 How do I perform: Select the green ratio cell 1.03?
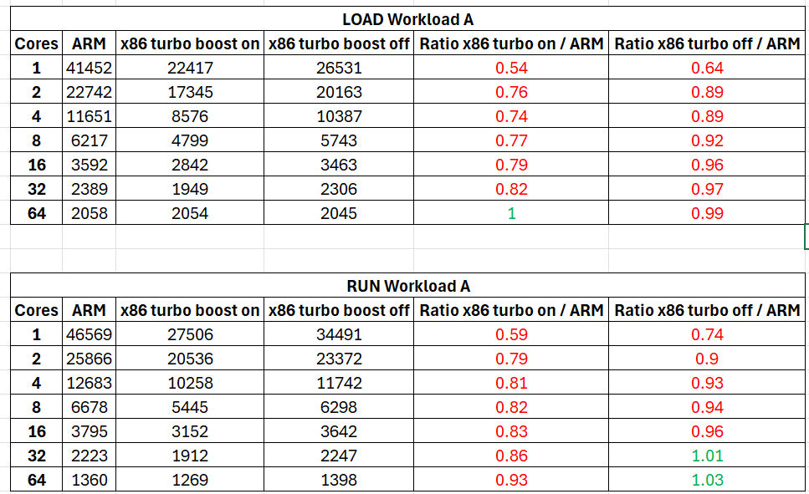706,480
